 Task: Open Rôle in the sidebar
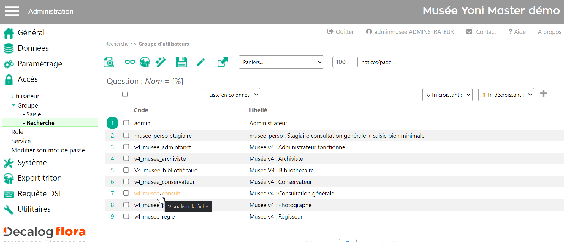pos(18,132)
